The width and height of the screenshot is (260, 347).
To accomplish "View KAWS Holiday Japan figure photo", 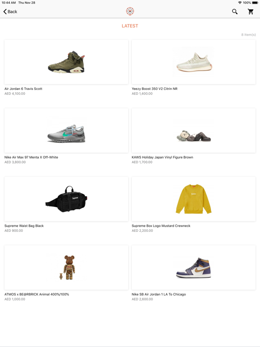I will (x=194, y=131).
